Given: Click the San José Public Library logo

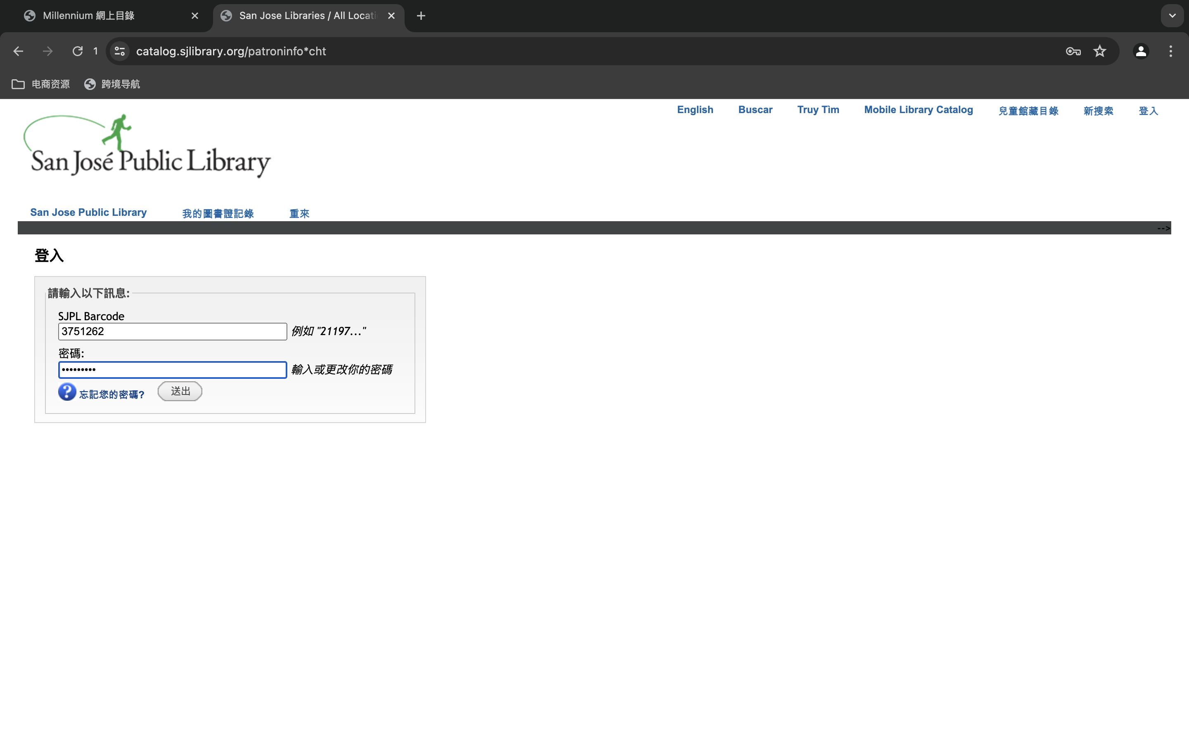Looking at the screenshot, I should click(x=147, y=146).
